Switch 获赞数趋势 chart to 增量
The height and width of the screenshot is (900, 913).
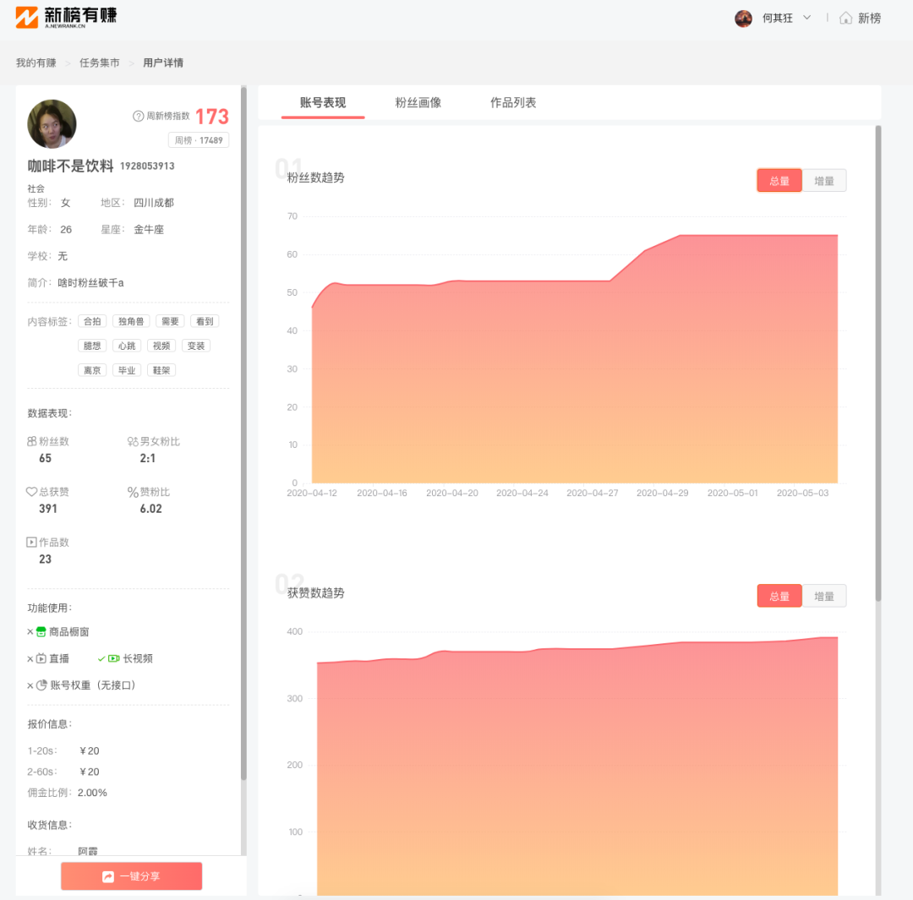(x=823, y=596)
